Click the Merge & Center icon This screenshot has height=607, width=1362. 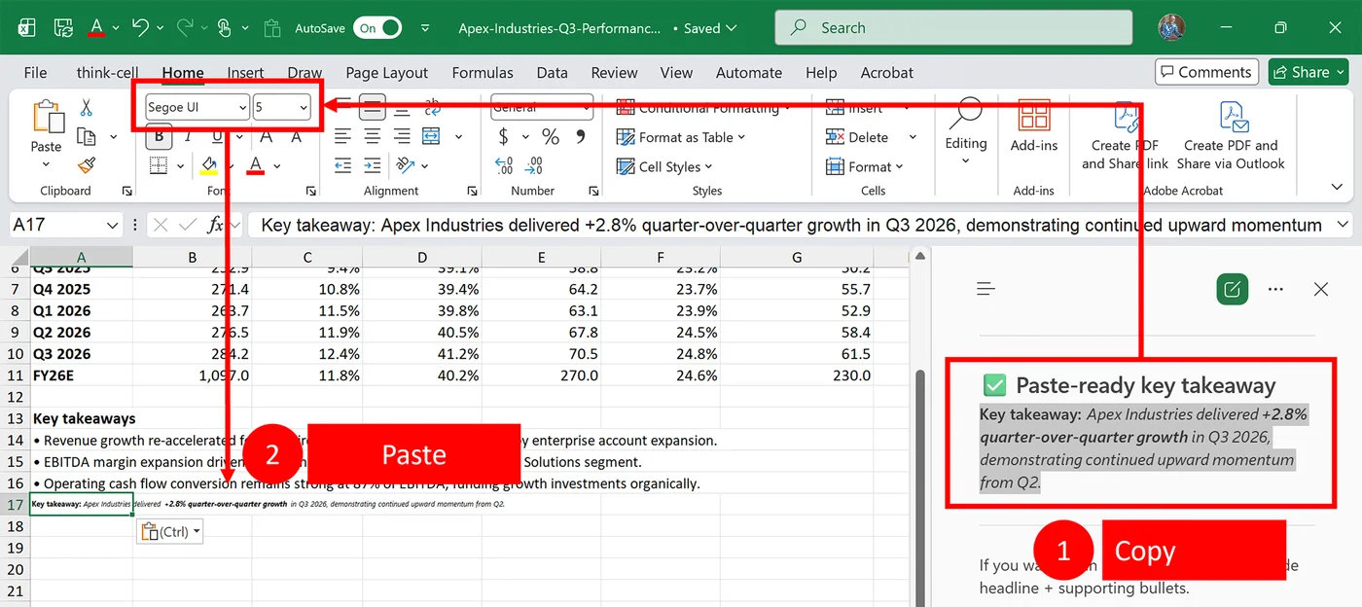coord(431,137)
